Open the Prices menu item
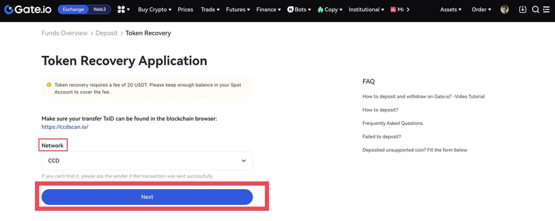Screen dimensions: 555x221 185,10
